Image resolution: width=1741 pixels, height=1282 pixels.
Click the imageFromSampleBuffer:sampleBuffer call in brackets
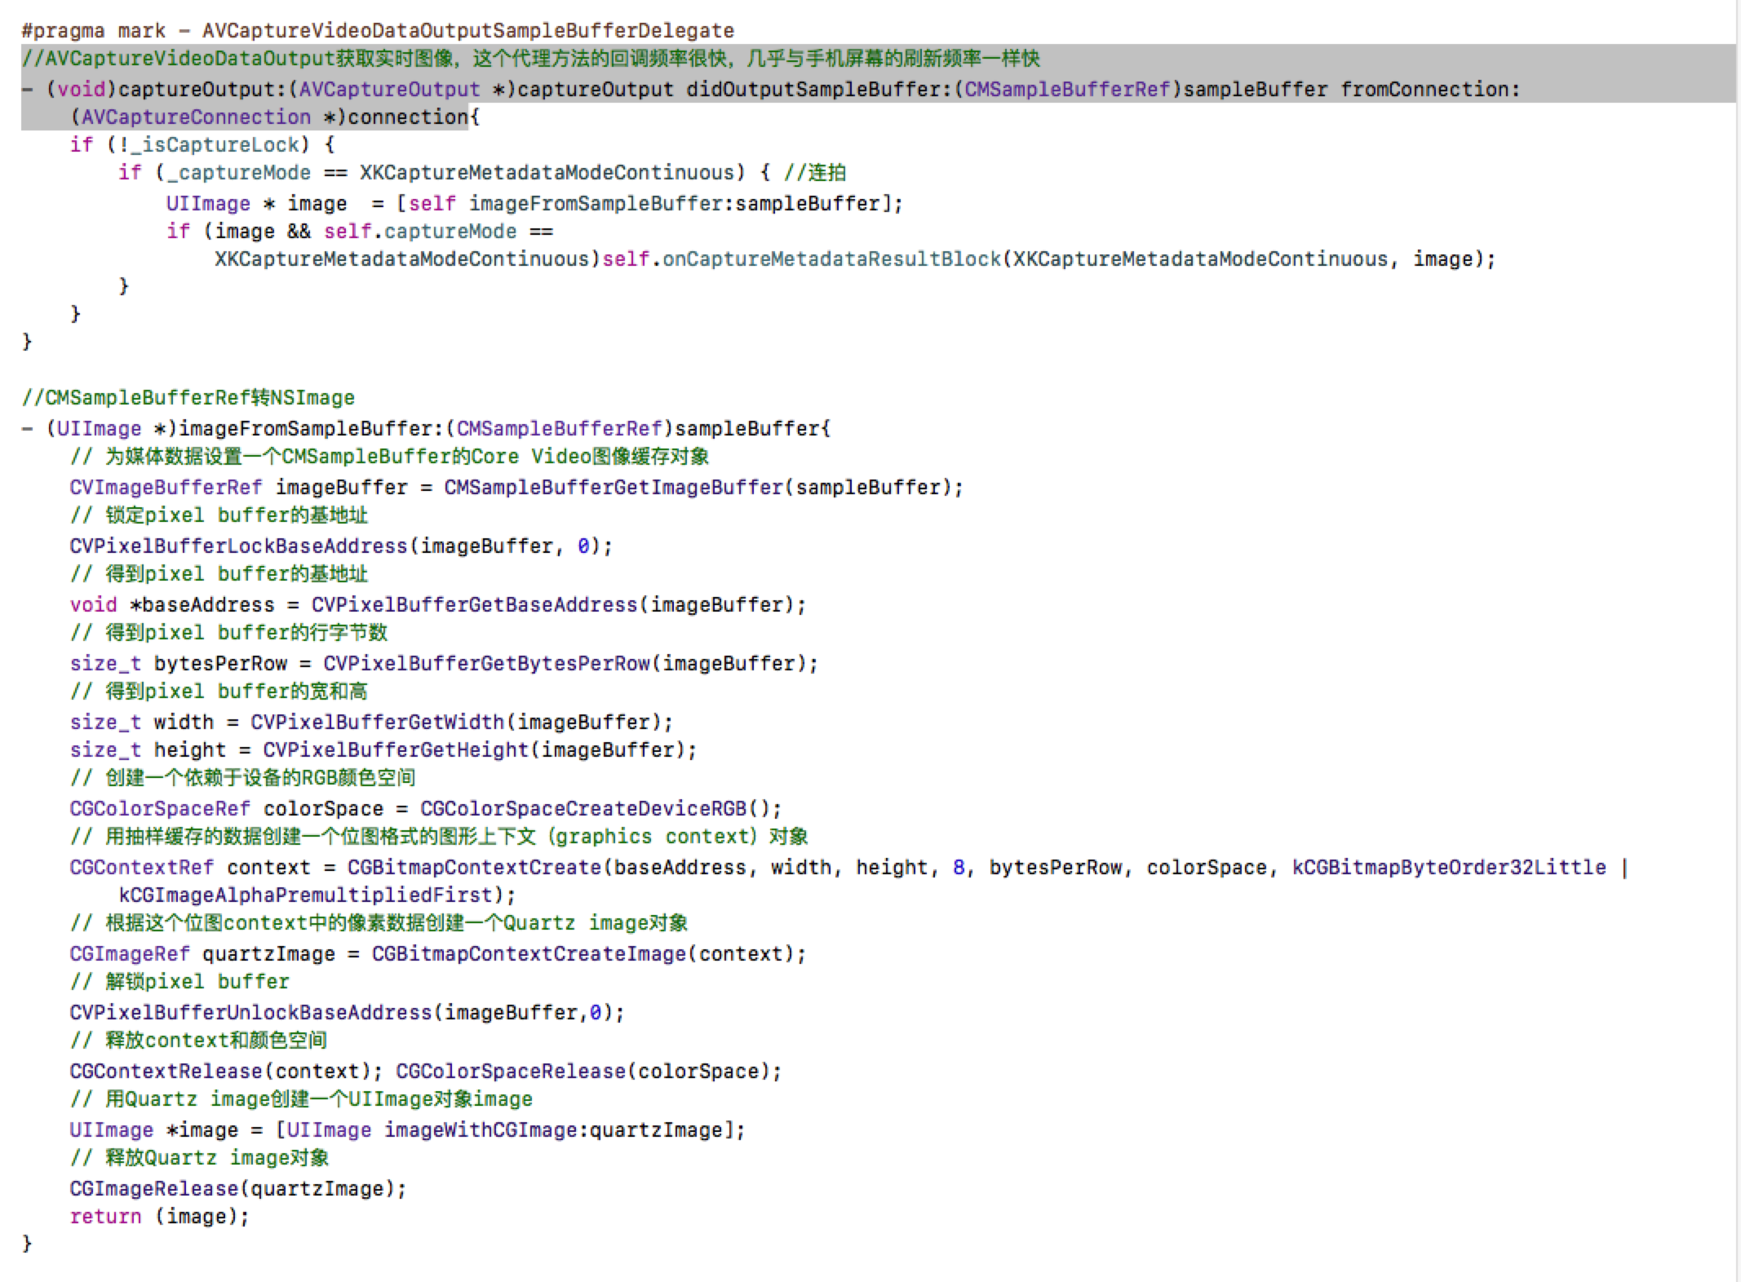click(674, 203)
